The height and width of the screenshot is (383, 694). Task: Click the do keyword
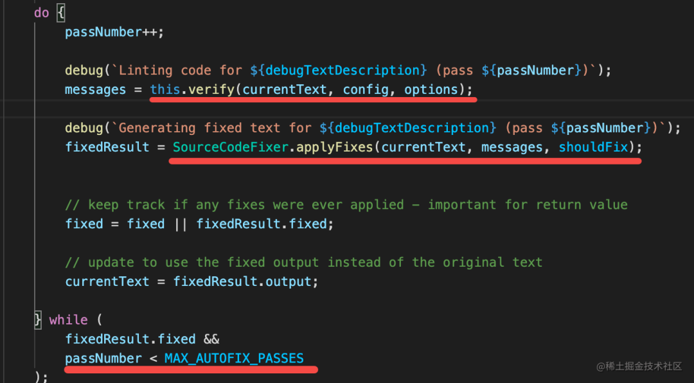click(x=42, y=13)
